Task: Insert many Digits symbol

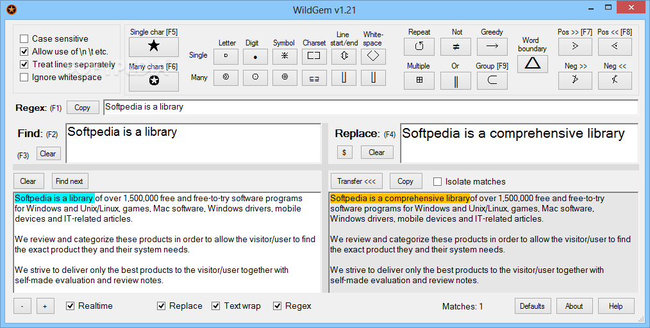Action: (x=255, y=78)
